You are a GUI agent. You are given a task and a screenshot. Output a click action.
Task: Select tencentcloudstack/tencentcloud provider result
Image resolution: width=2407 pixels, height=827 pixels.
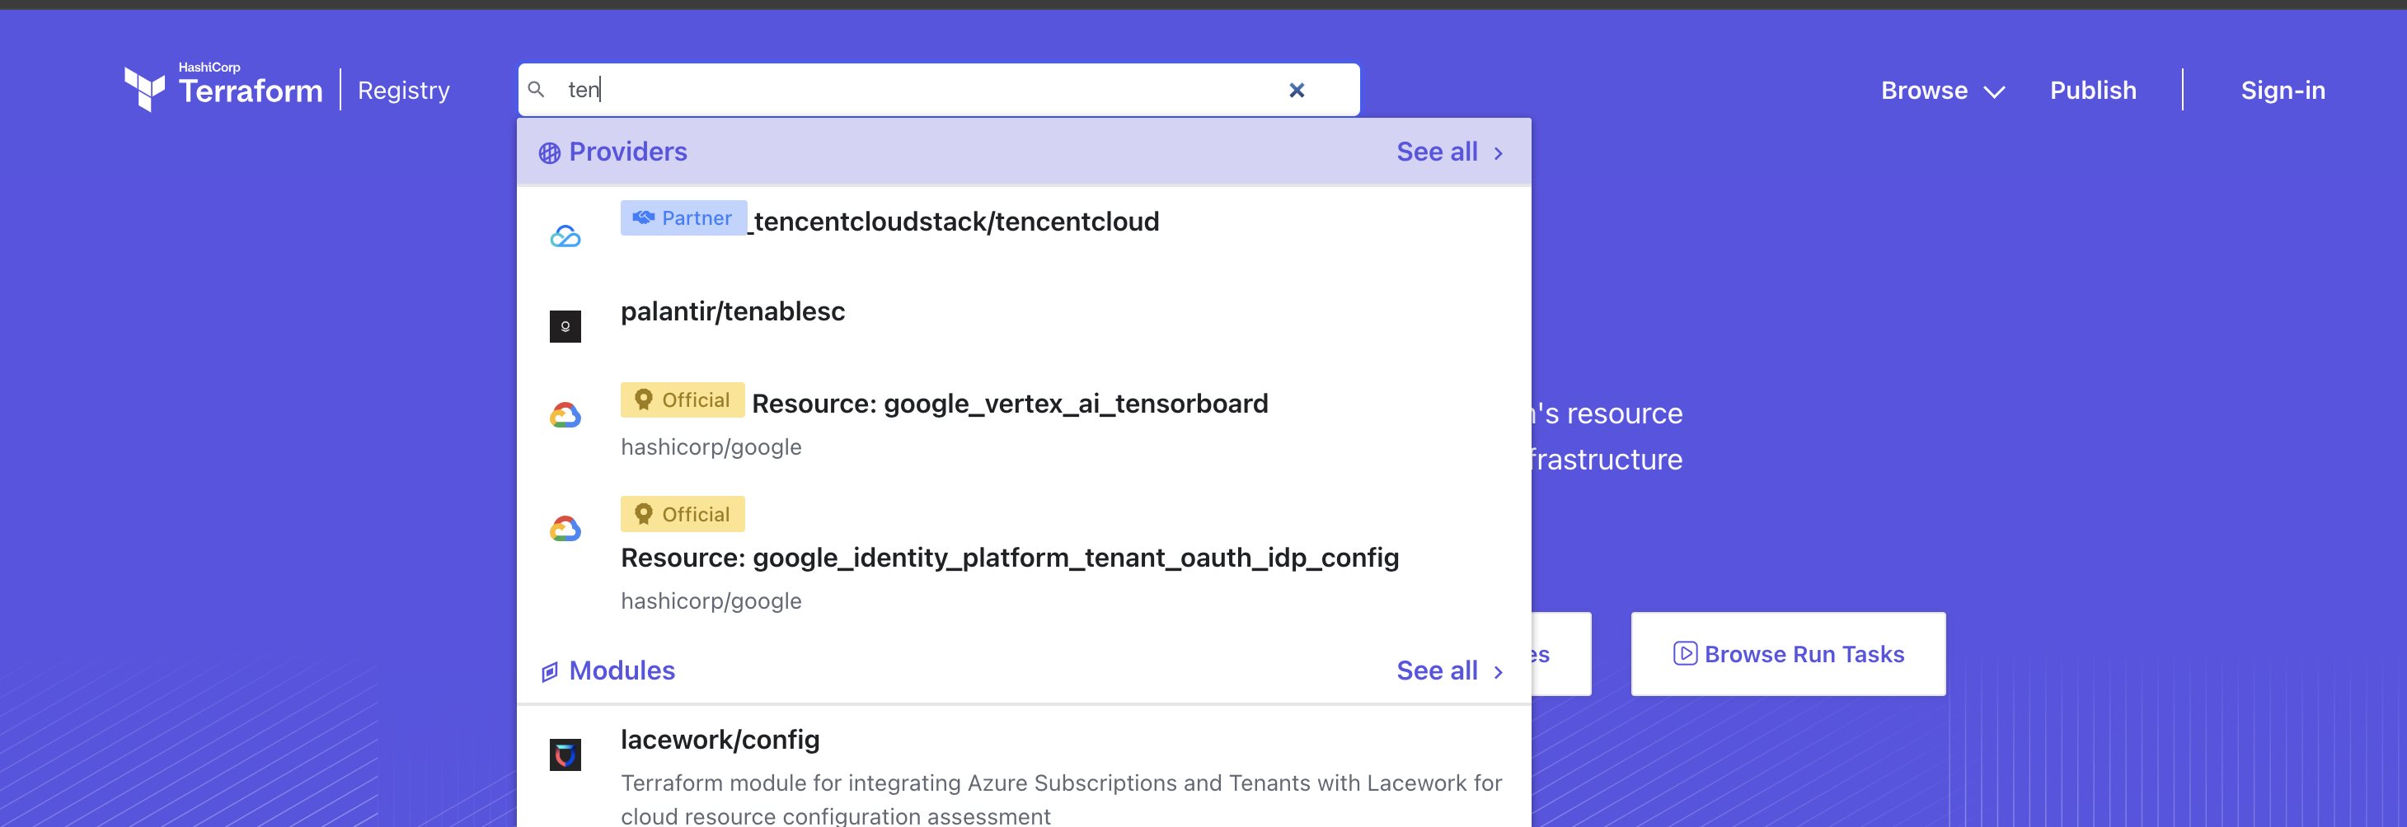point(1024,232)
